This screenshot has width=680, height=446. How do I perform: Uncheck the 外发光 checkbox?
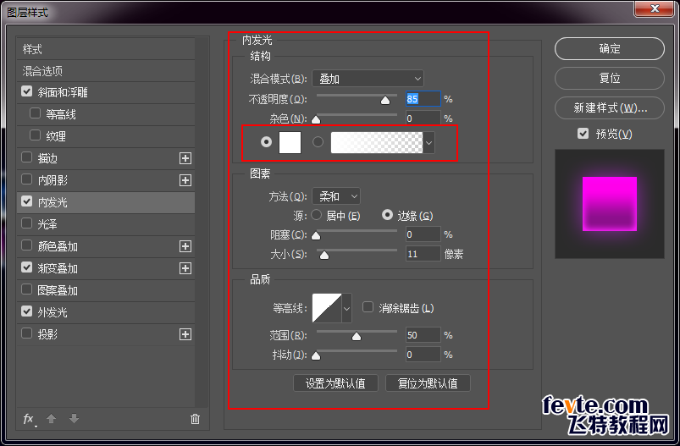coord(27,311)
